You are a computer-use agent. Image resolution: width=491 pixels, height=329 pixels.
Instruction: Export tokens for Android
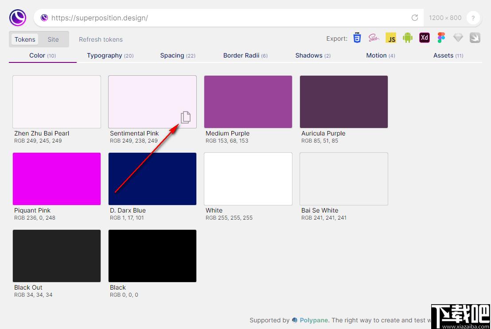408,38
